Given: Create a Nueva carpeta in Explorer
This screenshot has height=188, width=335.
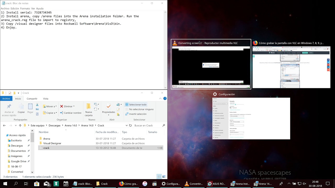Looking at the screenshot, I should tap(88, 110).
